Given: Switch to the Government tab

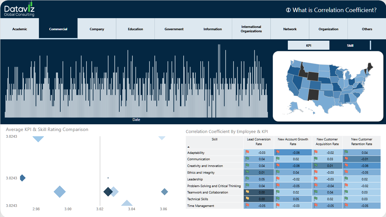Looking at the screenshot, I should pyautogui.click(x=174, y=29).
